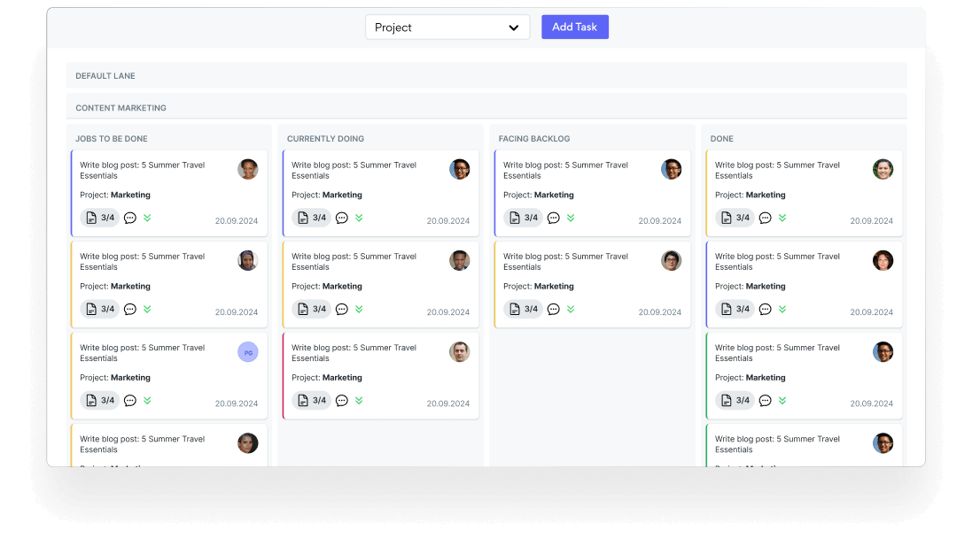Open 3/4 subtasks badge on first Facing Backlog card
This screenshot has width=972, height=553.
point(523,218)
